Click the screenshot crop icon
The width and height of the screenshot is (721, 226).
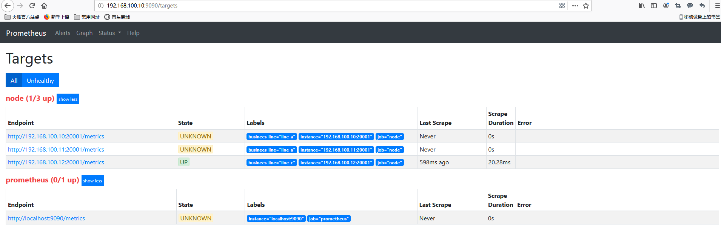click(678, 6)
